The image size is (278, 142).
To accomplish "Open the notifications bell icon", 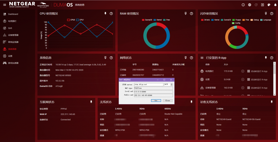I will pyautogui.click(x=275, y=5).
